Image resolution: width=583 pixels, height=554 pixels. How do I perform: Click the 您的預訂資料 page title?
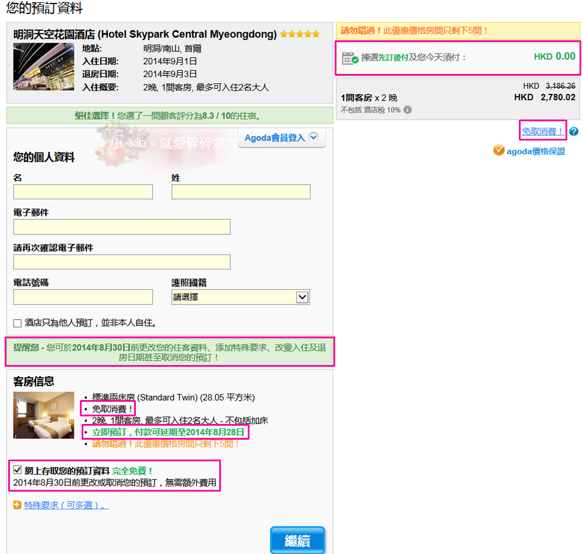pos(44,8)
